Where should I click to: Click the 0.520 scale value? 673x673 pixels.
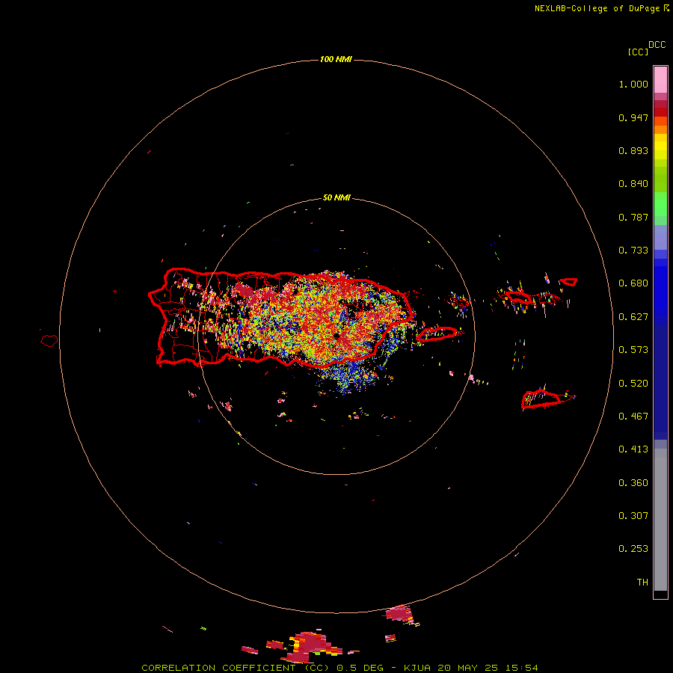coord(633,384)
